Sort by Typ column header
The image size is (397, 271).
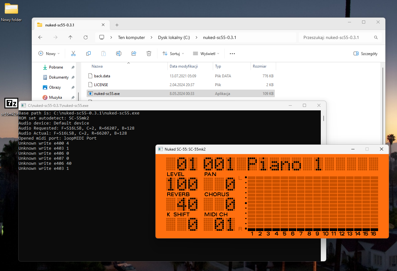(x=218, y=66)
